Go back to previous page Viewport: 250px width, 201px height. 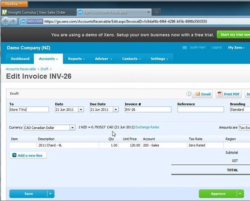6,21
